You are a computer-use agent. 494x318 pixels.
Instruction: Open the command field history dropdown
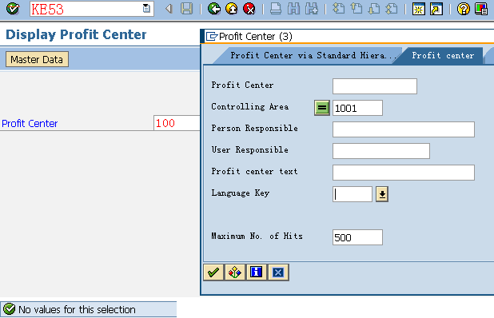coord(146,9)
